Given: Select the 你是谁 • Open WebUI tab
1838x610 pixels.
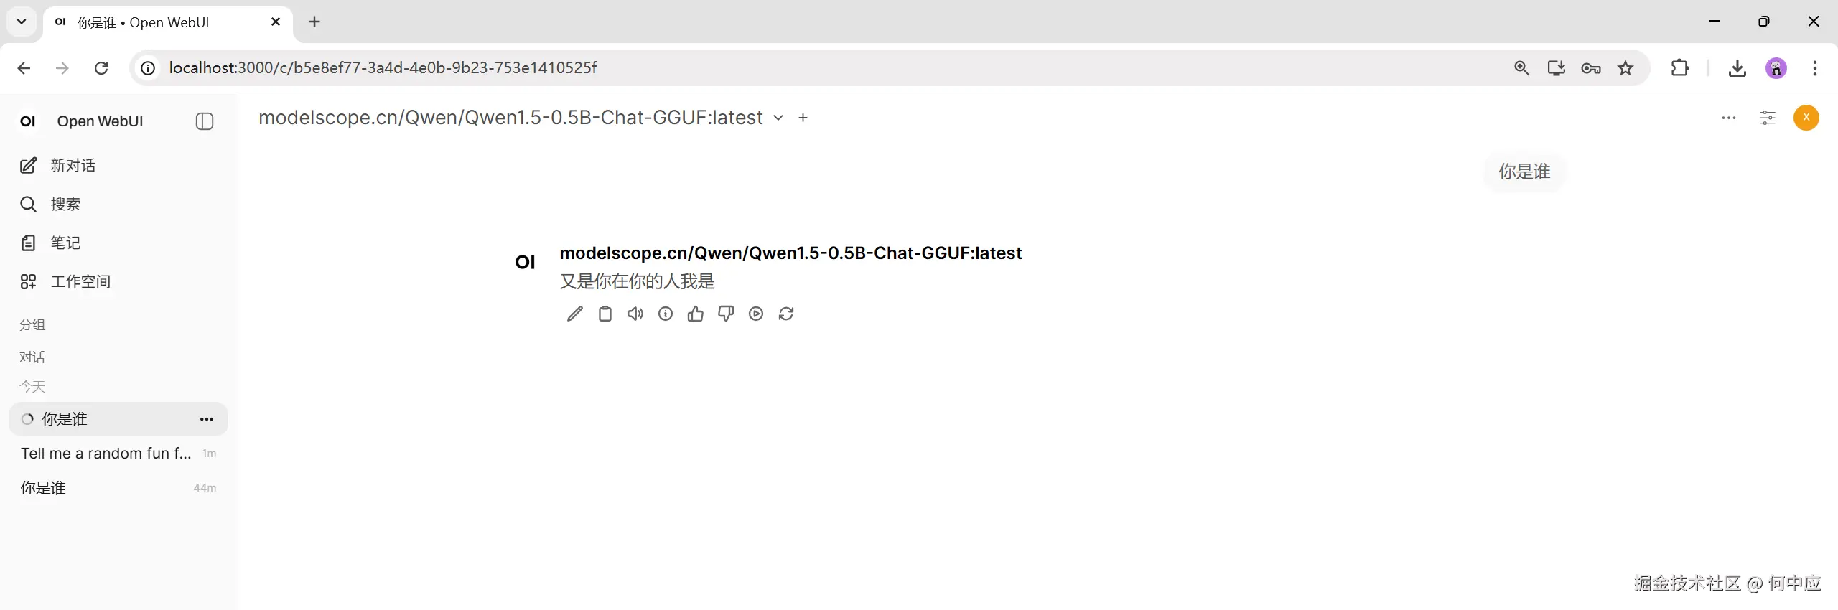Looking at the screenshot, I should pos(168,22).
